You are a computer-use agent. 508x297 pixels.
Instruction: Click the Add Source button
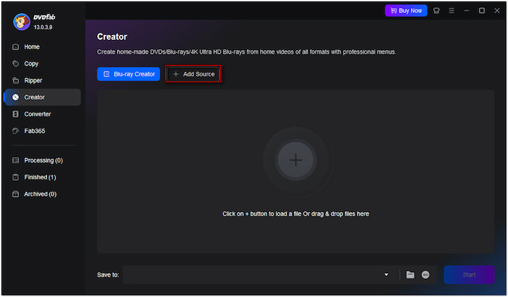tap(194, 74)
